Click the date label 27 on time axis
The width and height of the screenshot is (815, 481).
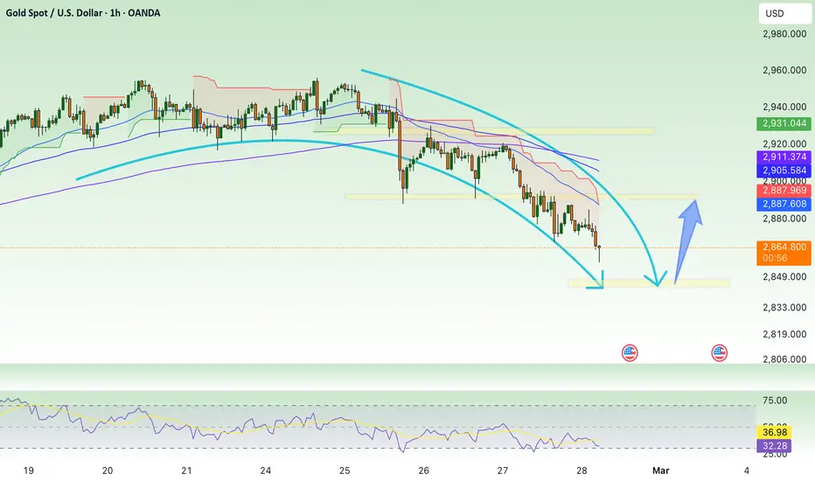tap(503, 471)
